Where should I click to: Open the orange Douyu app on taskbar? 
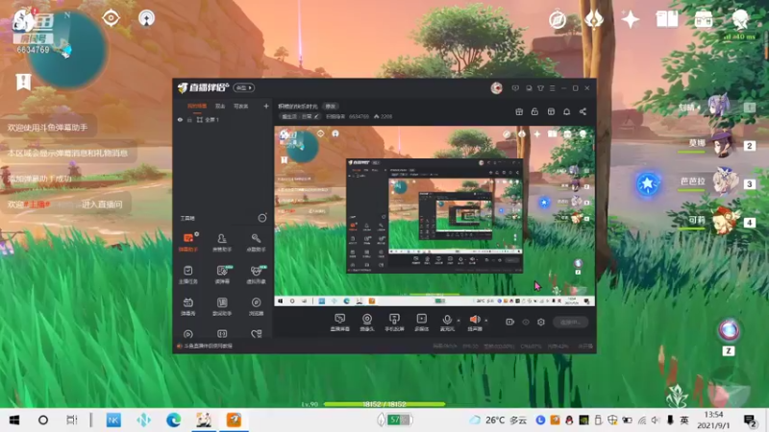(234, 420)
